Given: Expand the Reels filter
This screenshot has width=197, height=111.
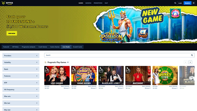Looking at the screenshot, I should [x=21, y=69].
